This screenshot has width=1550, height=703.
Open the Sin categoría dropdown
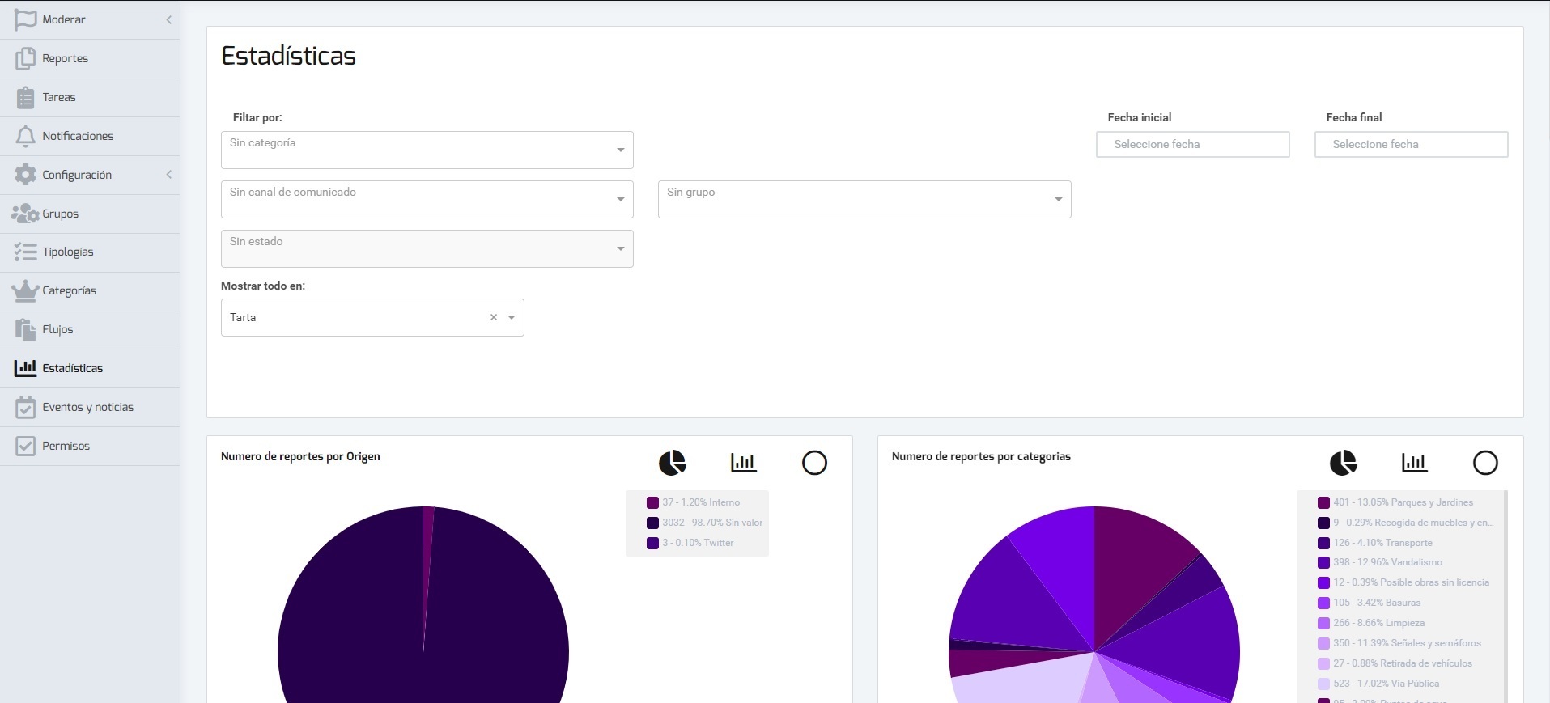pos(427,150)
